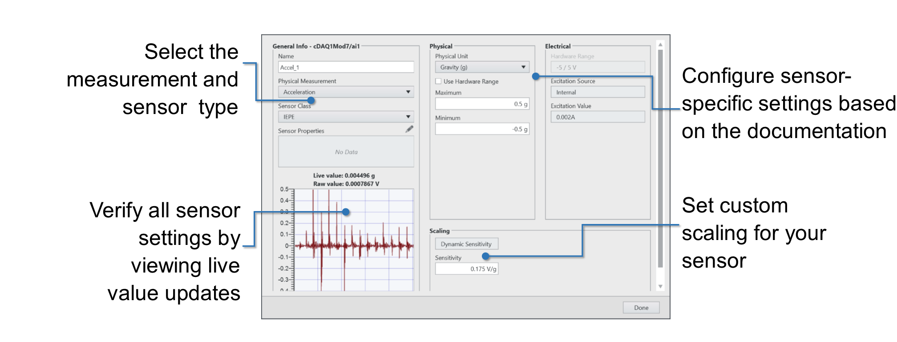Expand the Sensor Class IEPE dropdown
897x342 pixels.
tap(346, 117)
